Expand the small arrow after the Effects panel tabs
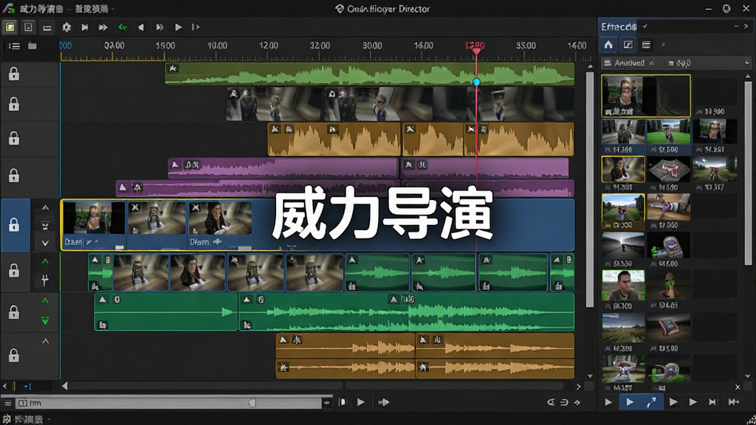 point(664,45)
